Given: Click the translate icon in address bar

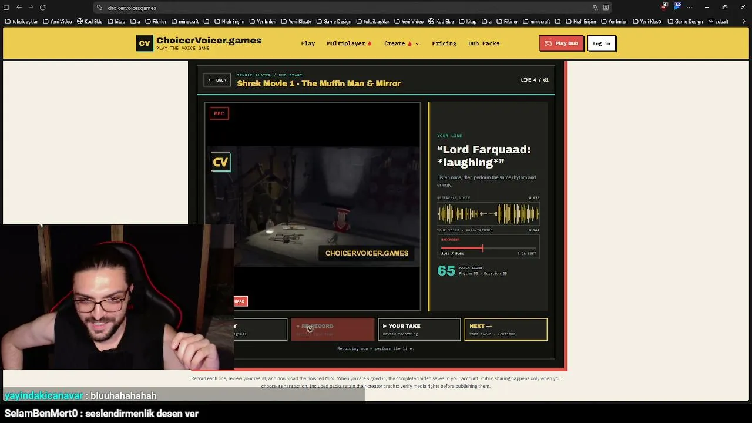Looking at the screenshot, I should [595, 8].
